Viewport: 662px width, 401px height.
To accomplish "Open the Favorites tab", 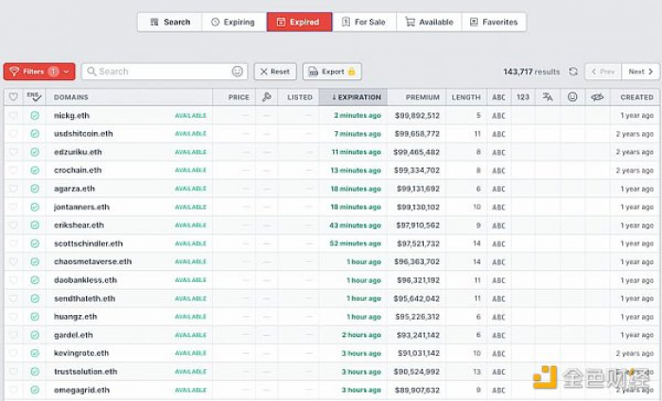I will (494, 22).
